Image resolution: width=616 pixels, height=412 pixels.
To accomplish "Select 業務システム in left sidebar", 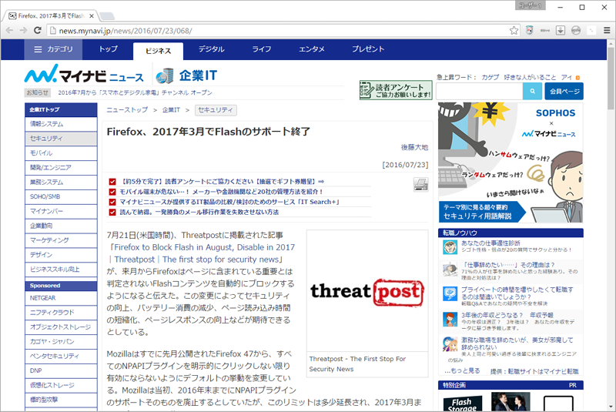I will tap(61, 183).
